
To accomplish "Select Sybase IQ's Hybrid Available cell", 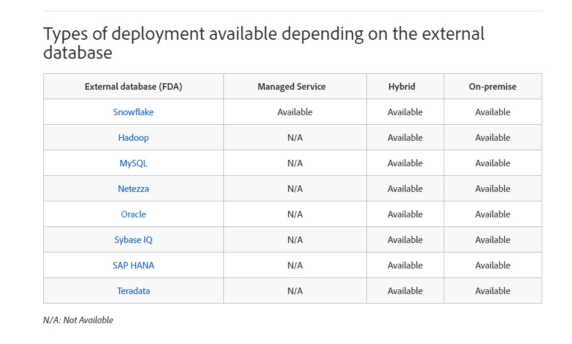I will (x=405, y=239).
